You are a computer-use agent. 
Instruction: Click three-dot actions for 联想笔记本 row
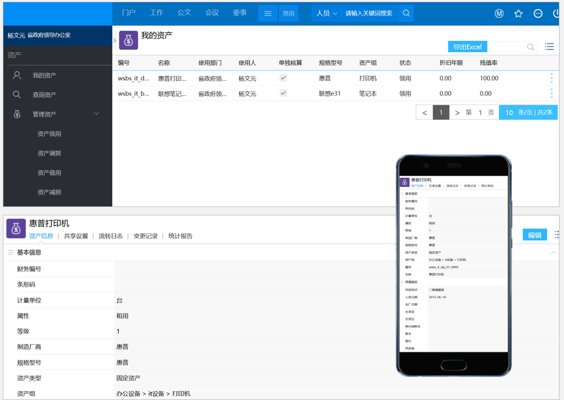pos(551,93)
